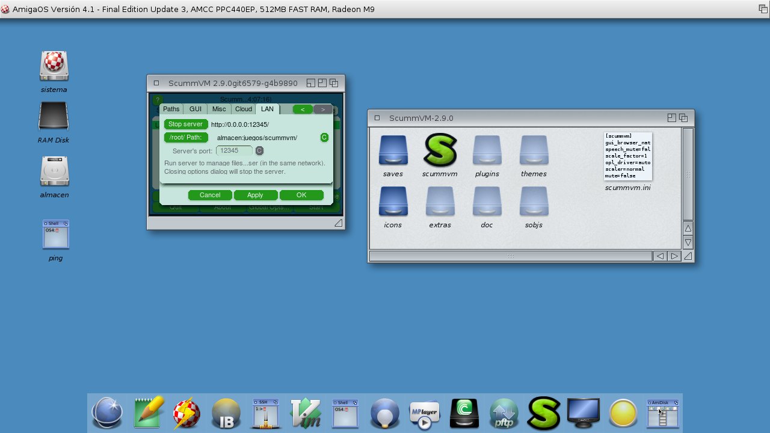Switch to the Cloud tab
The height and width of the screenshot is (433, 770).
[244, 109]
